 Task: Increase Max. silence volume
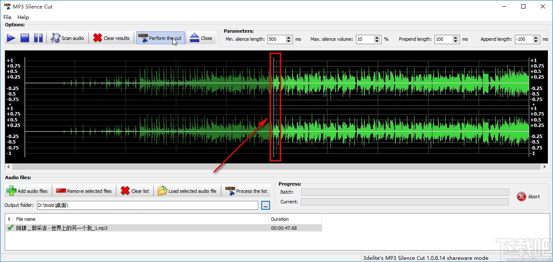click(377, 37)
